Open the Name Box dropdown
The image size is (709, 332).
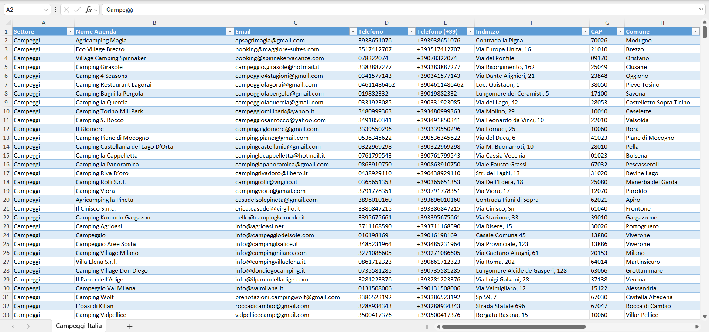[46, 10]
